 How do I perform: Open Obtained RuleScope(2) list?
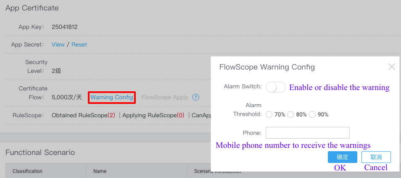(83, 115)
